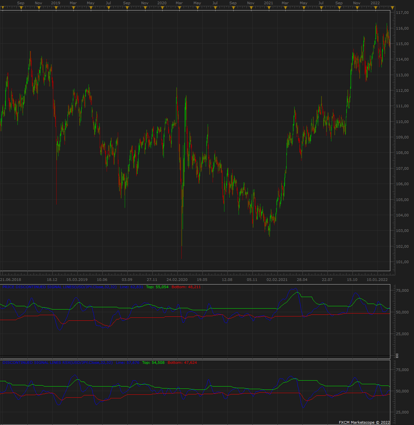Click the 10.06 date axis label
The image size is (414, 425).
point(102,280)
